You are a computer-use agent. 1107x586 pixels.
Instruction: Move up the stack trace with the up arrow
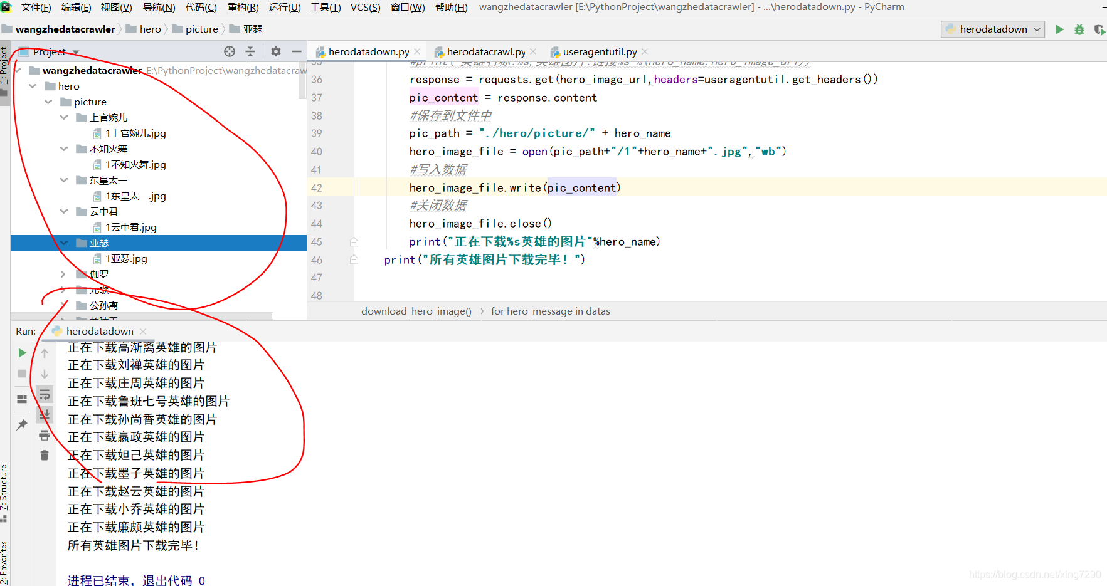(45, 353)
